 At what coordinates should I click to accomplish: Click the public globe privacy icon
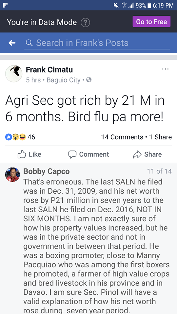point(89,80)
